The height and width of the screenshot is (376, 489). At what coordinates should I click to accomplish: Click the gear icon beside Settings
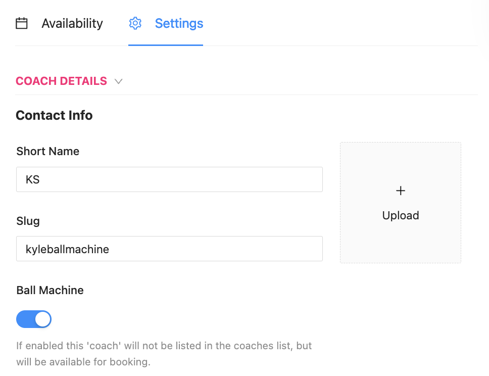135,23
